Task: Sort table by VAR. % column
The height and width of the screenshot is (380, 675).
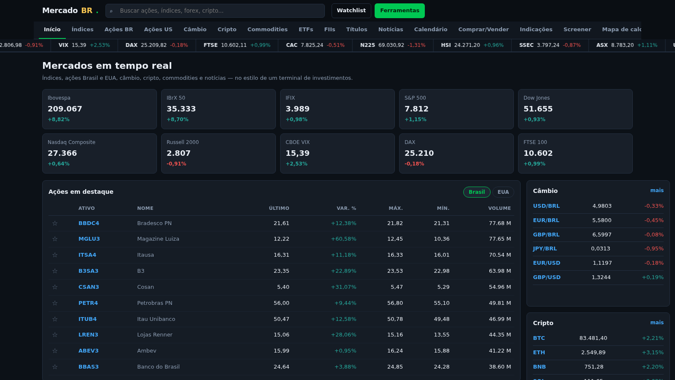Action: click(346, 208)
